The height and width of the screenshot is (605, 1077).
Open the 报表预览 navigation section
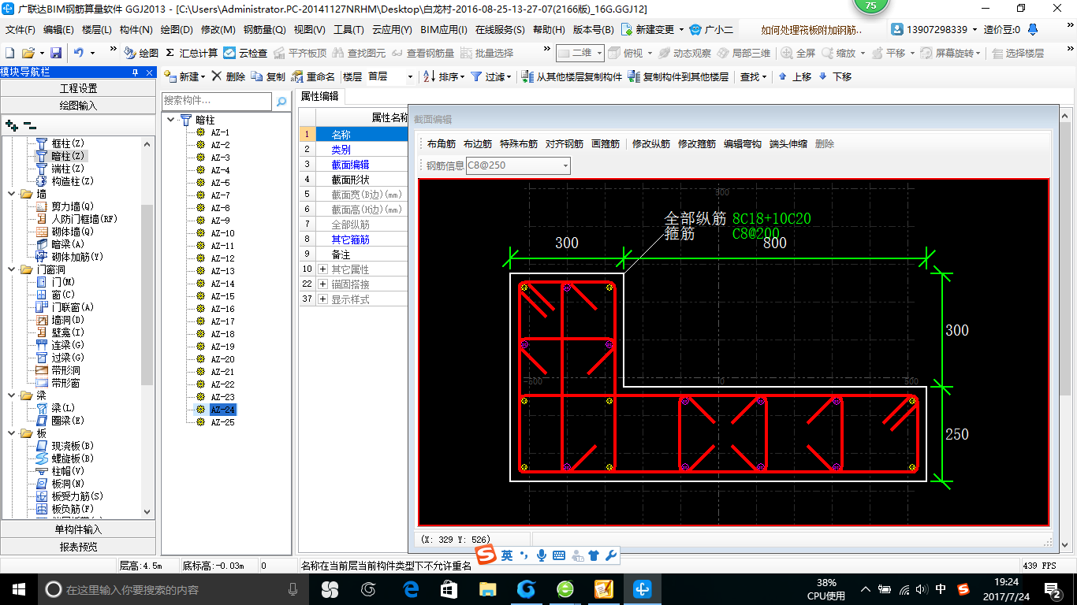click(x=78, y=547)
